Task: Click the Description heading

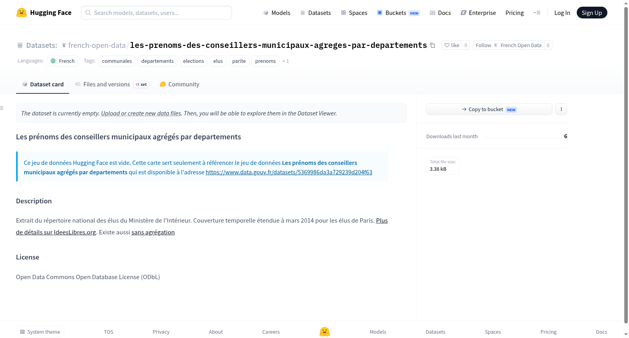Action: [x=34, y=201]
